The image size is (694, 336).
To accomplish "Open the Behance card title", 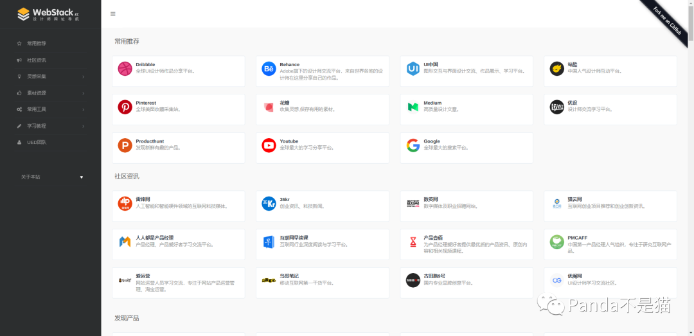I will [289, 65].
